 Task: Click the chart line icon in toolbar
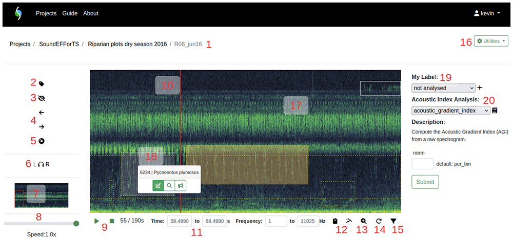349,221
